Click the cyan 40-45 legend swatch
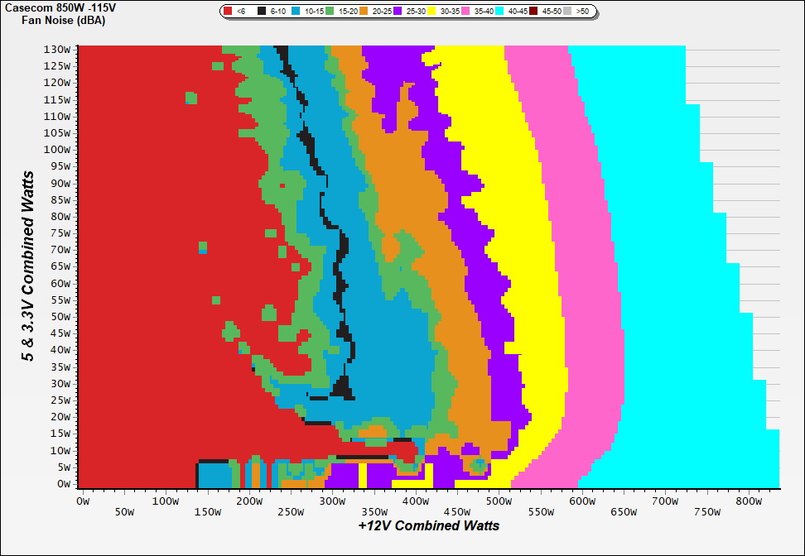The width and height of the screenshot is (805, 556). pos(500,12)
